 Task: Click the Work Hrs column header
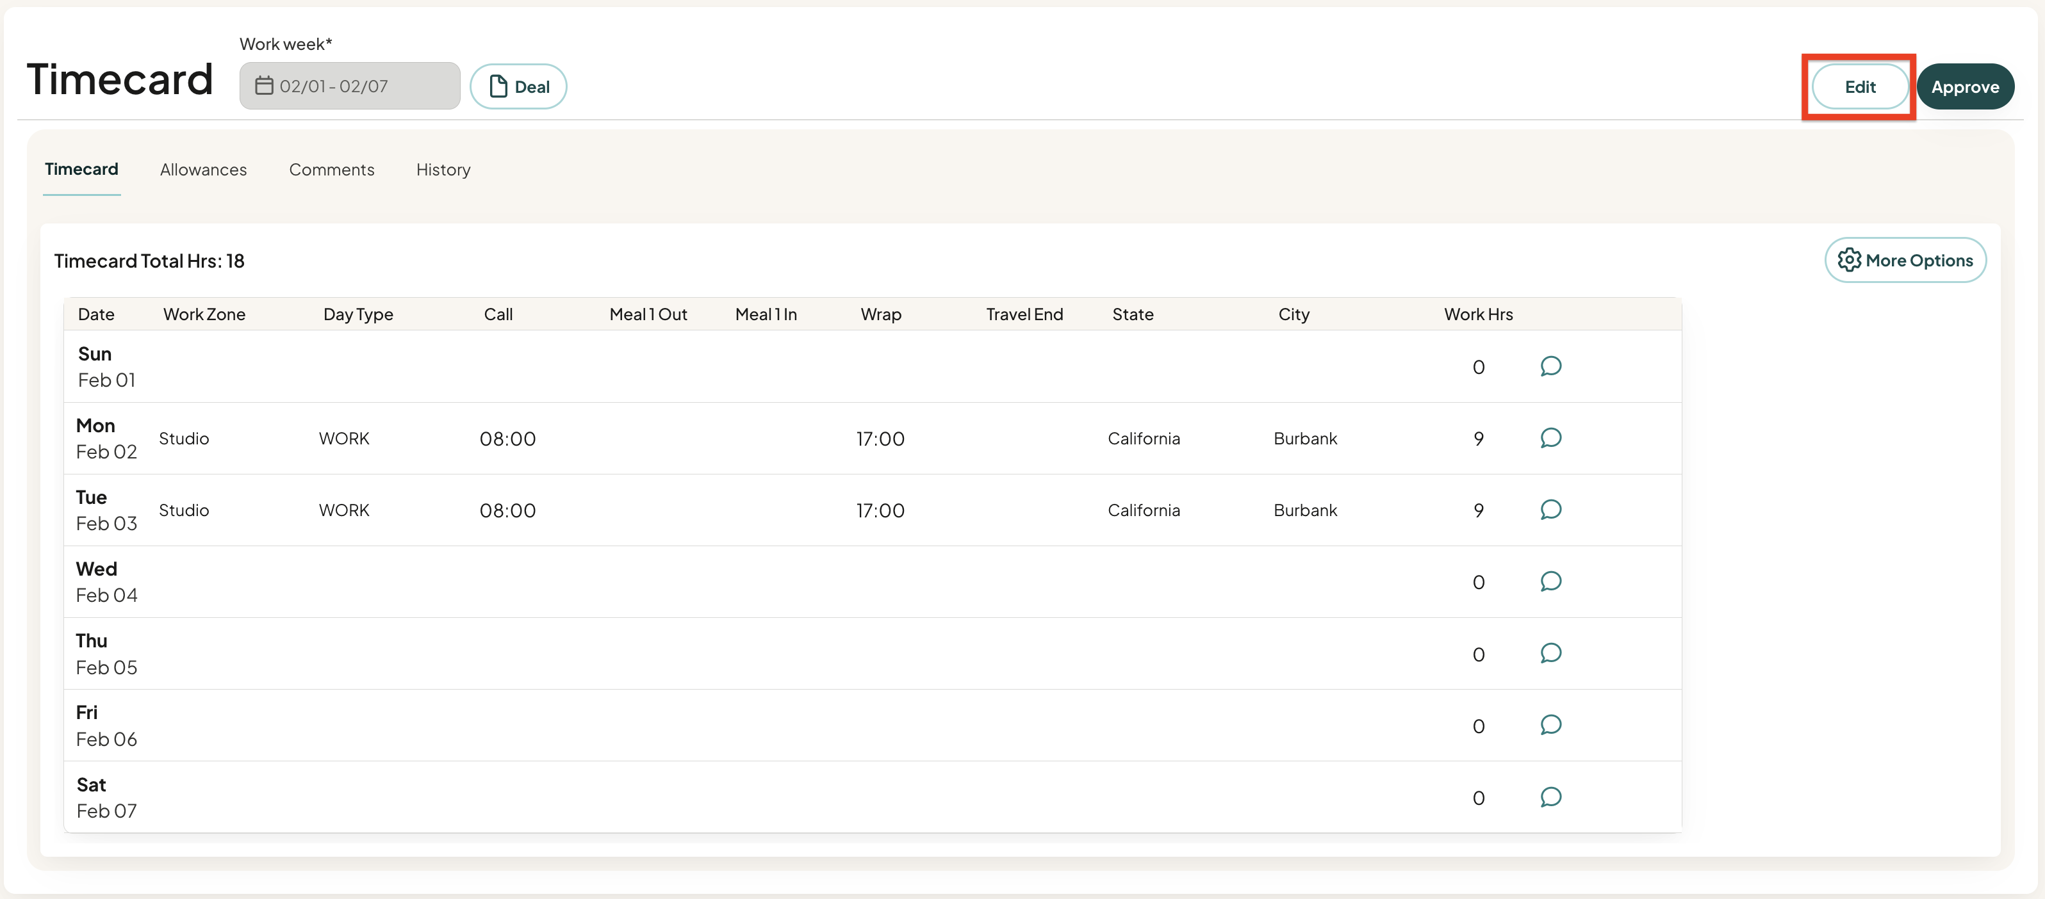click(x=1478, y=314)
